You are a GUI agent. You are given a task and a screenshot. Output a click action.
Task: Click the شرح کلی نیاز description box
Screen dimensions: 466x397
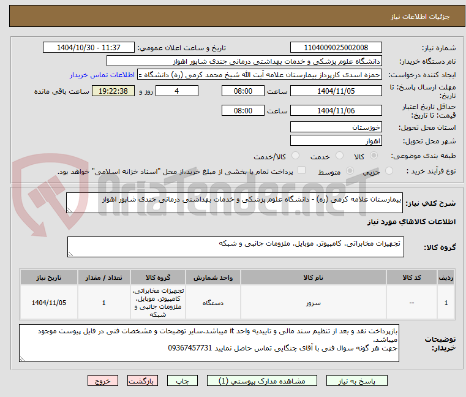(235, 203)
